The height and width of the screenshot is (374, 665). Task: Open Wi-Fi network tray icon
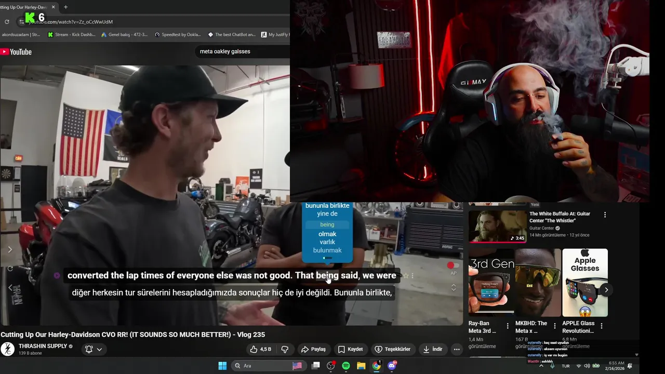[x=579, y=366]
